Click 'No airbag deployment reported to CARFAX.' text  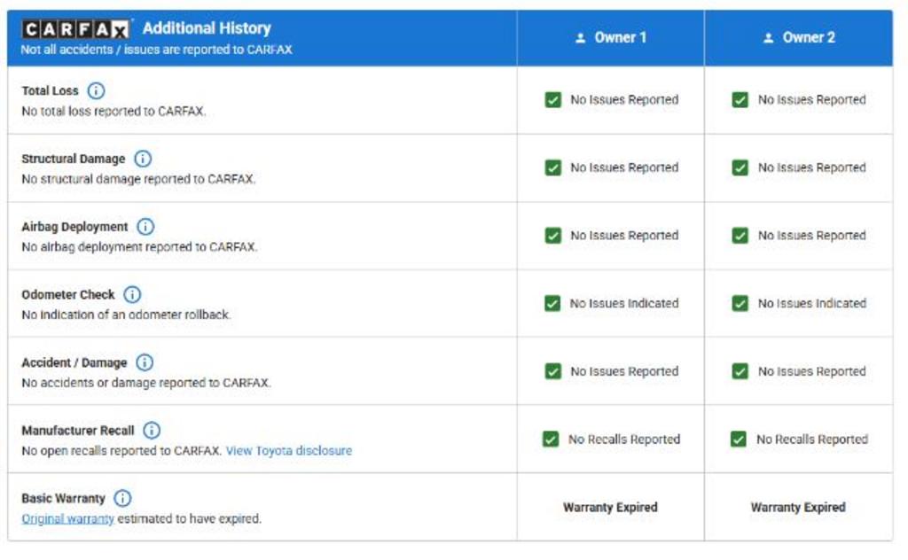(139, 247)
